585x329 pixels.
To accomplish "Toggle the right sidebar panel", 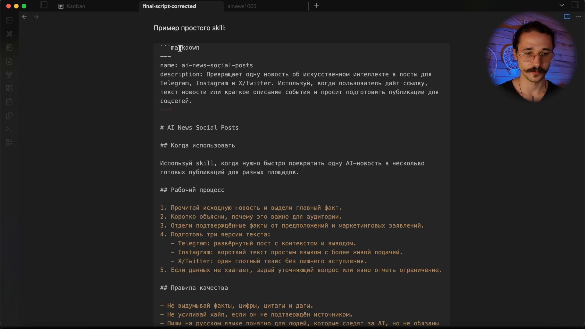I will click(575, 5).
